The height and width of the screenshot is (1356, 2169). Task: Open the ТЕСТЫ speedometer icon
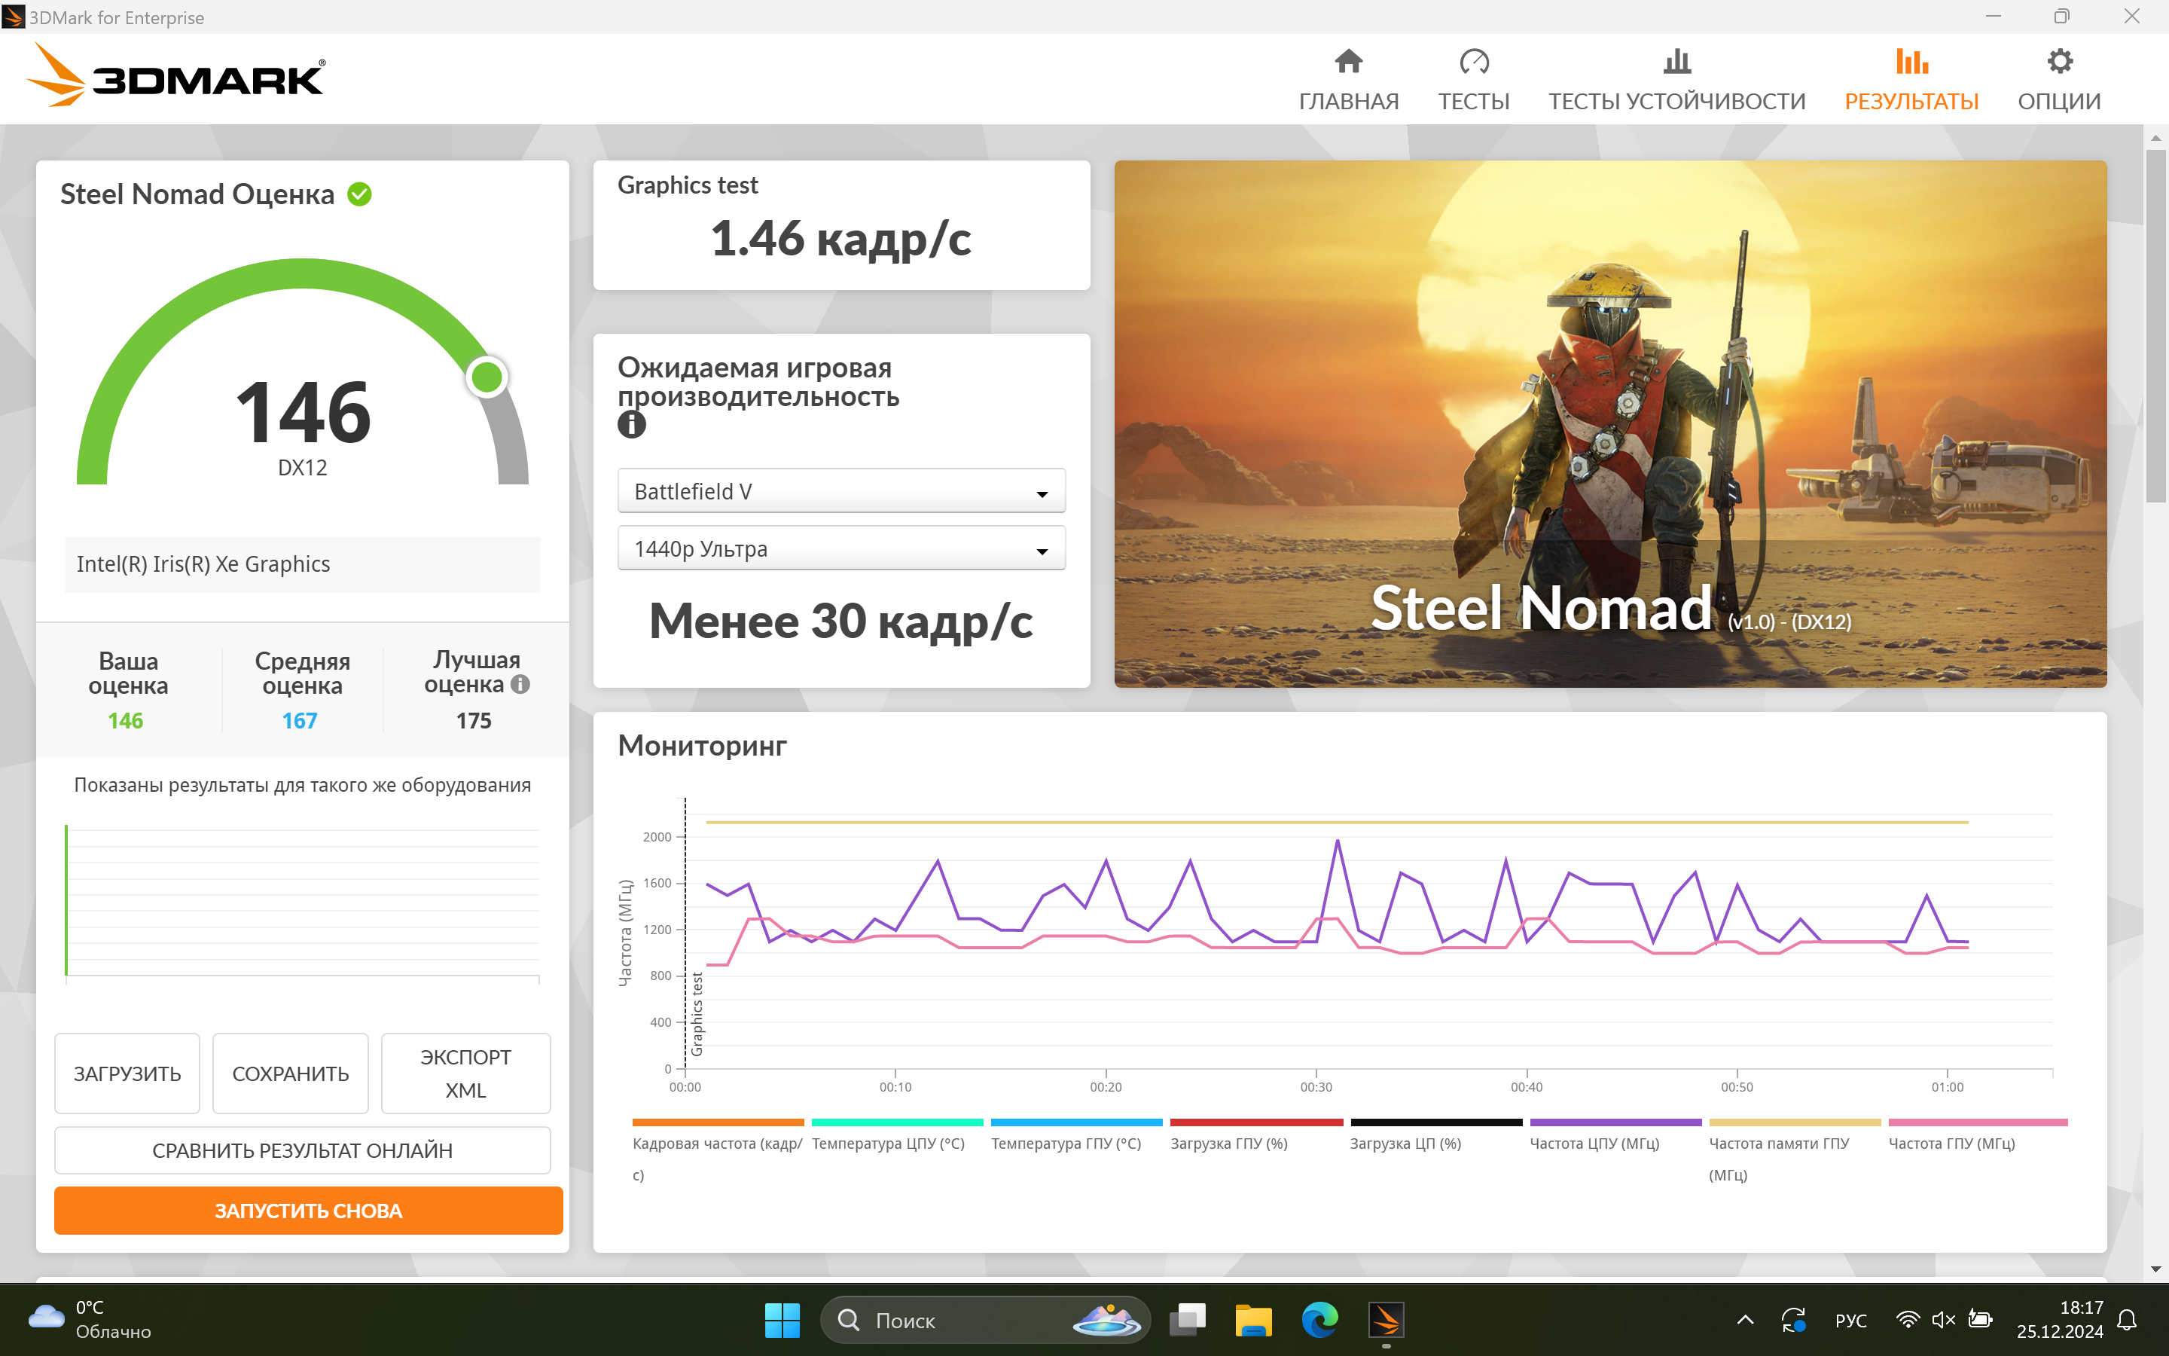click(x=1473, y=62)
